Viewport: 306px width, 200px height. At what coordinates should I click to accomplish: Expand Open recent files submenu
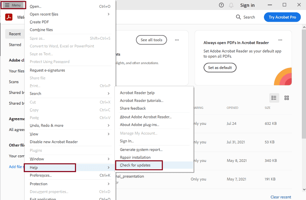(x=70, y=14)
